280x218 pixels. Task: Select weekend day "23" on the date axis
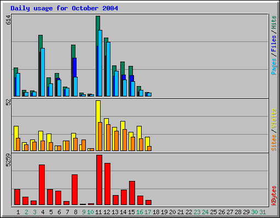click(197, 212)
